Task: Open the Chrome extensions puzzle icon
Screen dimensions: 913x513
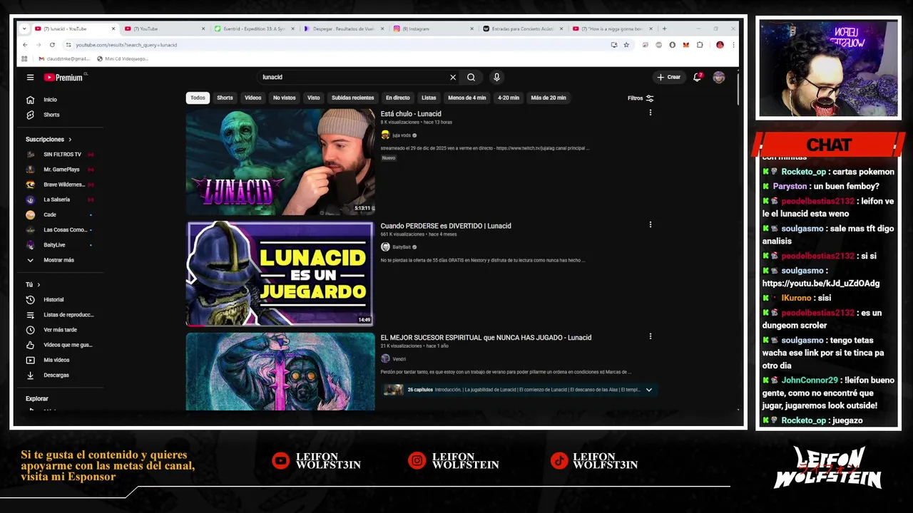Action: point(700,45)
